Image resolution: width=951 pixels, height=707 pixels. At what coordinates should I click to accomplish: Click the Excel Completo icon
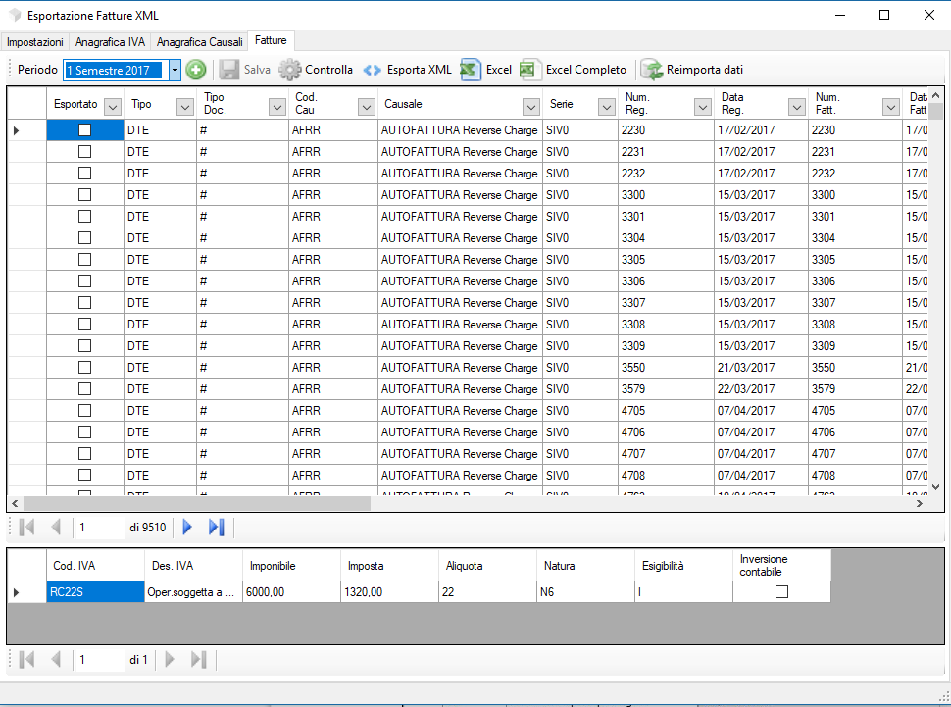point(530,70)
